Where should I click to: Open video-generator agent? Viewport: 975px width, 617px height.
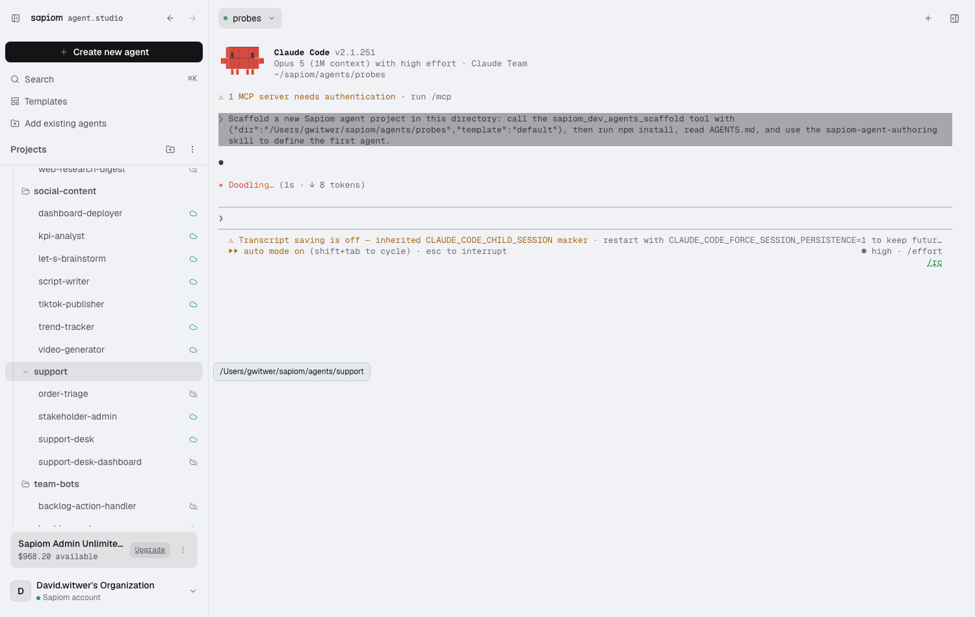[71, 349]
